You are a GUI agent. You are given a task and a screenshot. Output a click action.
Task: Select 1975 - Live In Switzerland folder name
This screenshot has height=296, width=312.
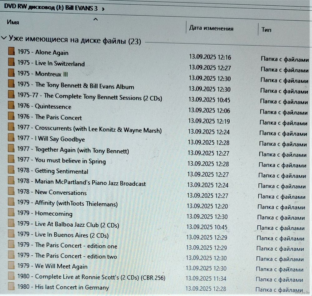[x=51, y=63]
